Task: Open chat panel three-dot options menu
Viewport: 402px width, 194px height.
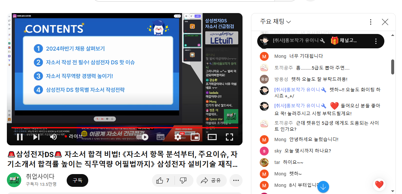Action: click(x=371, y=22)
